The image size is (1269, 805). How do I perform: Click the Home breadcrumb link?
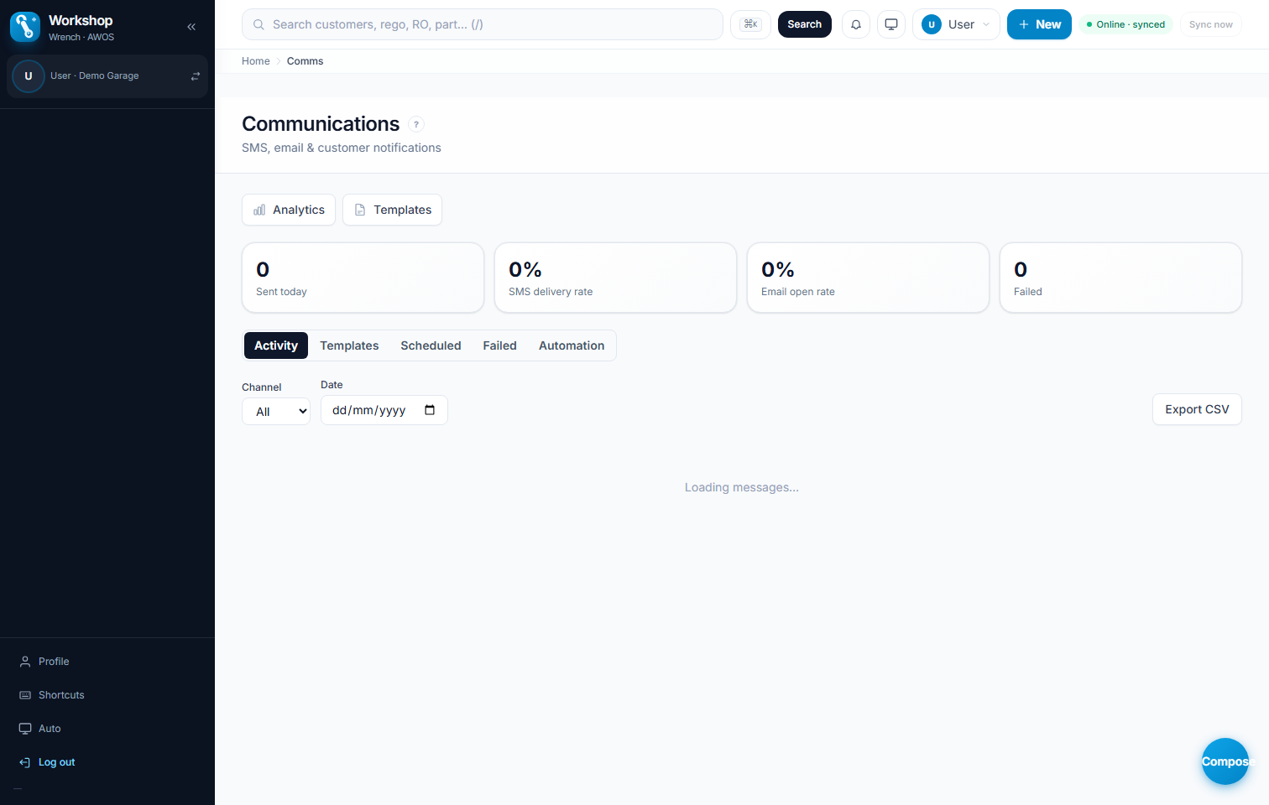tap(256, 61)
